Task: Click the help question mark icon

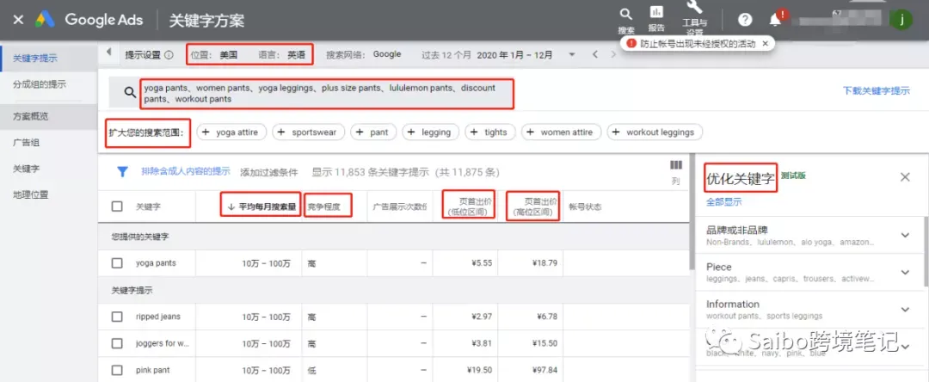Action: point(745,20)
